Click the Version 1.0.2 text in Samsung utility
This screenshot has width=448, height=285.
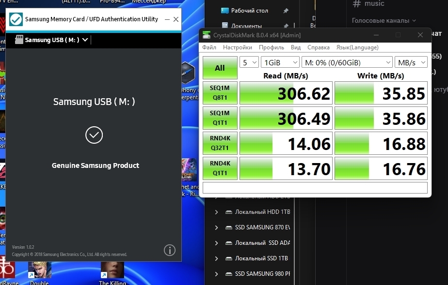[23, 247]
